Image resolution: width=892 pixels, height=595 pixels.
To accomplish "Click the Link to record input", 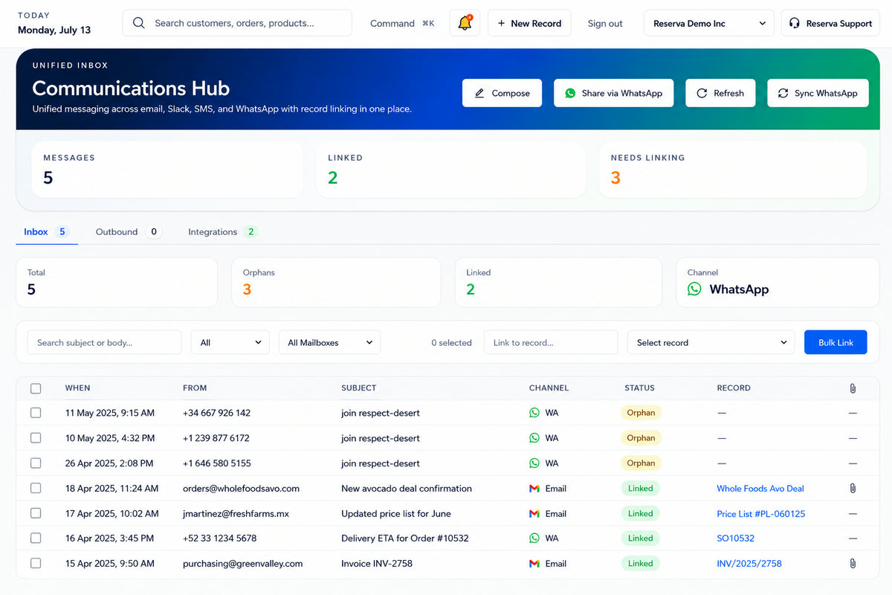I will coord(551,342).
